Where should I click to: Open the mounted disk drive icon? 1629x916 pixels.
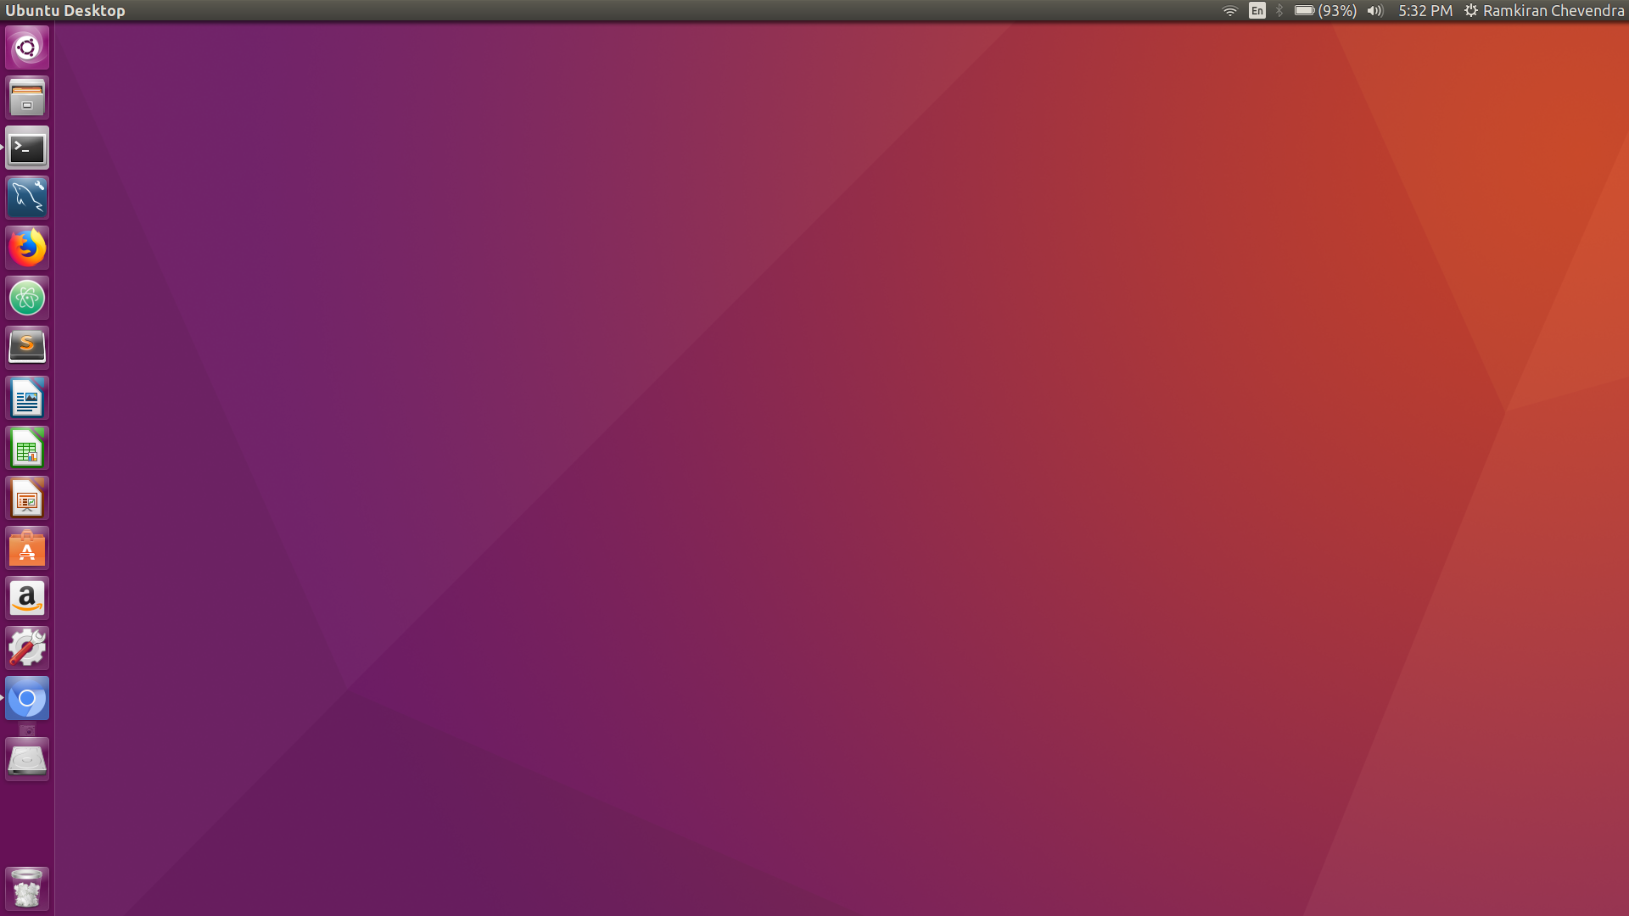point(27,759)
